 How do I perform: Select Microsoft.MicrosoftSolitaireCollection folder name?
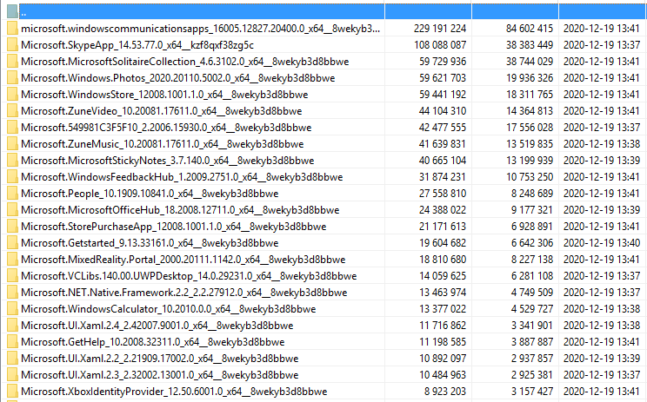tap(185, 62)
